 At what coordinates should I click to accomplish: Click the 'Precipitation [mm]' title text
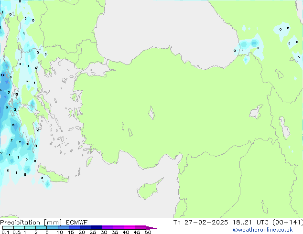(31, 223)
